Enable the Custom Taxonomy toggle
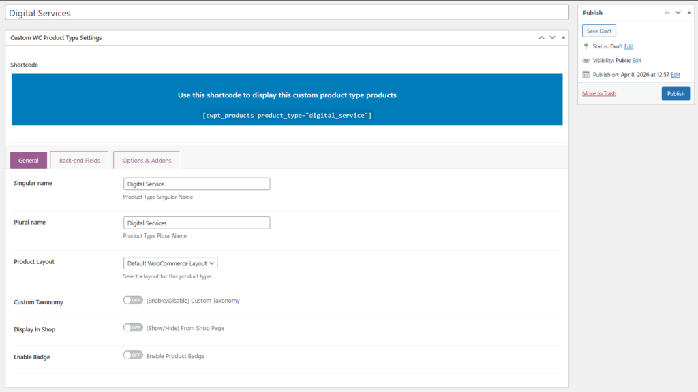The image size is (698, 392). pyautogui.click(x=133, y=299)
